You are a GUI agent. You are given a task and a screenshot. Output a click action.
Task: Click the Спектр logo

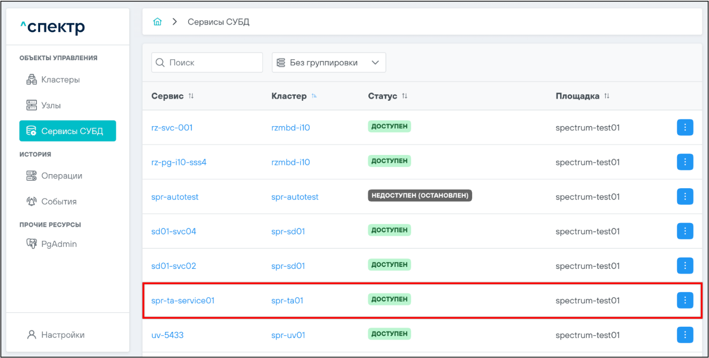coord(52,28)
